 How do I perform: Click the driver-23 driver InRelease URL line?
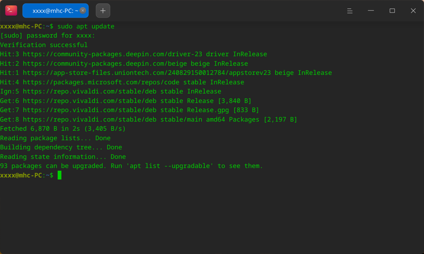click(134, 54)
